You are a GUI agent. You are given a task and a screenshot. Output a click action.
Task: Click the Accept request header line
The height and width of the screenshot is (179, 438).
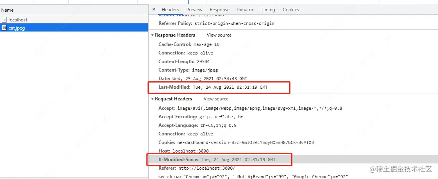(x=250, y=108)
